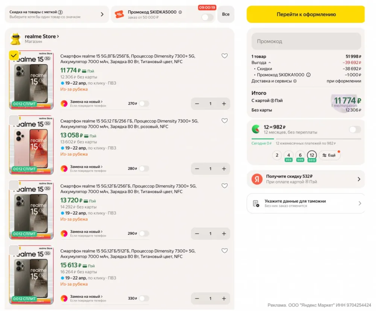This screenshot has height=311, width=376.
Task: Collapse the Выгода savings breakdown
Action: (x=270, y=63)
